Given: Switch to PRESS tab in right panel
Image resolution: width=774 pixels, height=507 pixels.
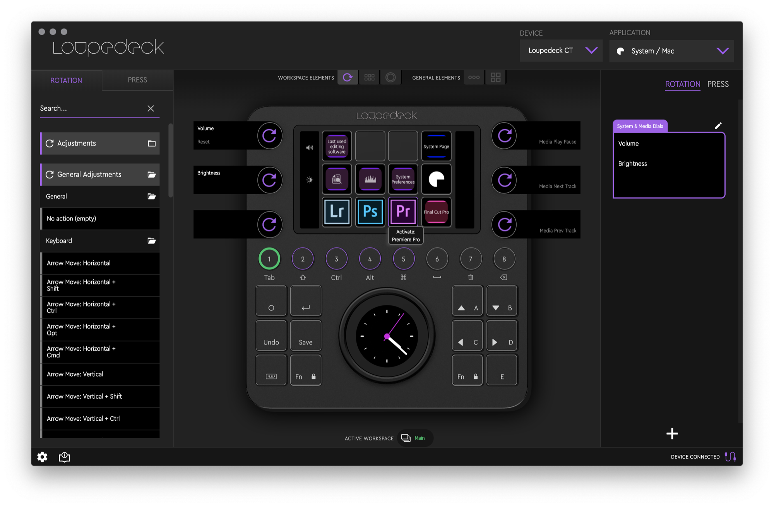Looking at the screenshot, I should (x=717, y=84).
